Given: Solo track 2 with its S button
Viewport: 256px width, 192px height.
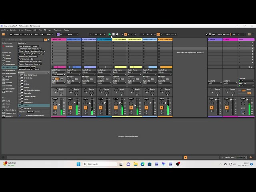Looking at the screenshot, I should 70,111.
